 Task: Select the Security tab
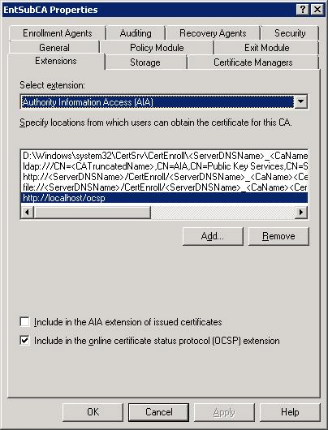point(290,33)
